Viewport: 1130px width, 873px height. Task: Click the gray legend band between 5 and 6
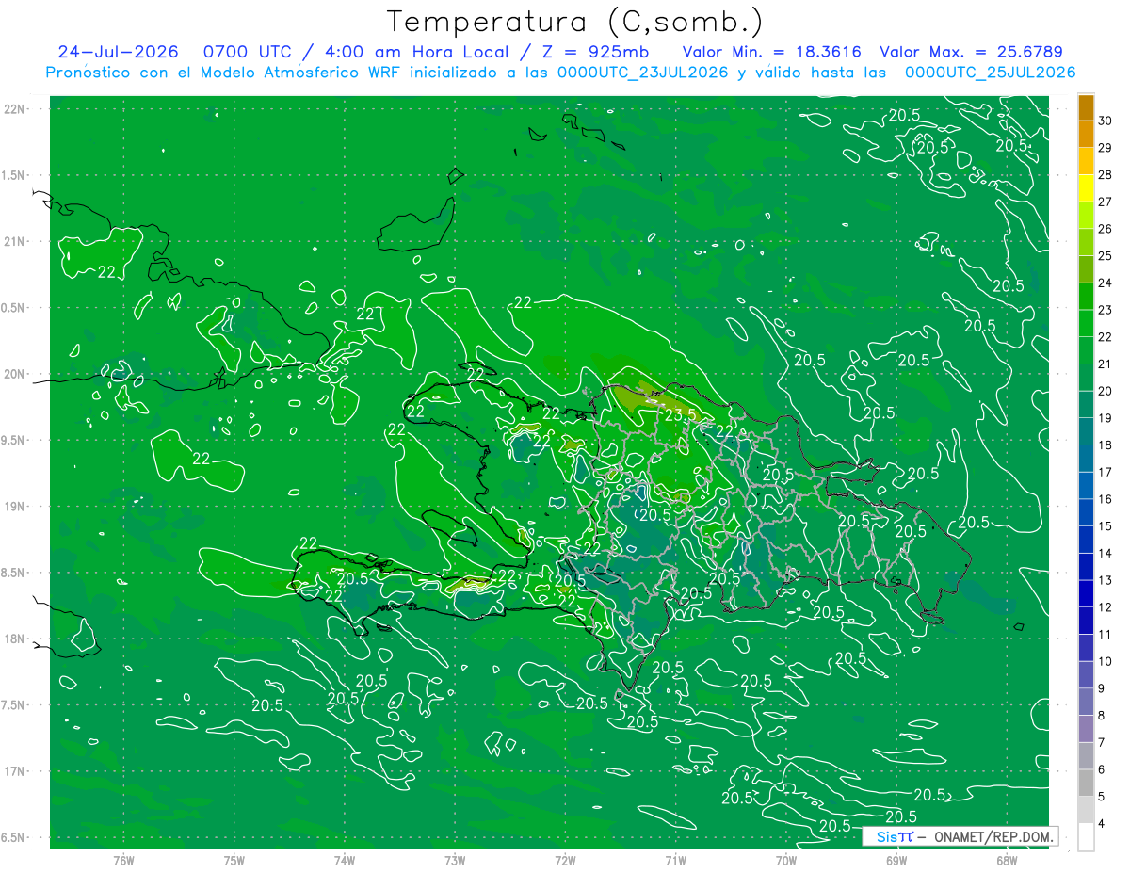(x=1086, y=784)
